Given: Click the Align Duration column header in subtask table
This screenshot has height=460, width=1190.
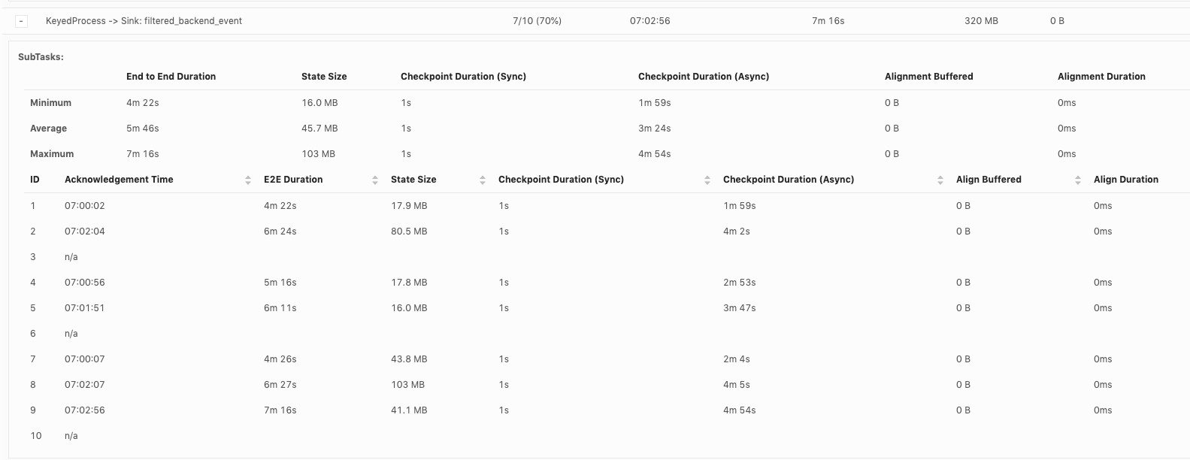Looking at the screenshot, I should [1125, 180].
